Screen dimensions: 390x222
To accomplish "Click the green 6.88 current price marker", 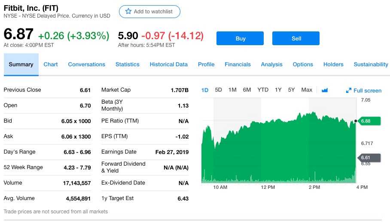I will [x=369, y=121].
